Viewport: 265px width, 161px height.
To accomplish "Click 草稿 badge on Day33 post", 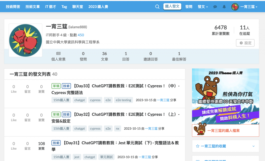I will tap(56, 86).
